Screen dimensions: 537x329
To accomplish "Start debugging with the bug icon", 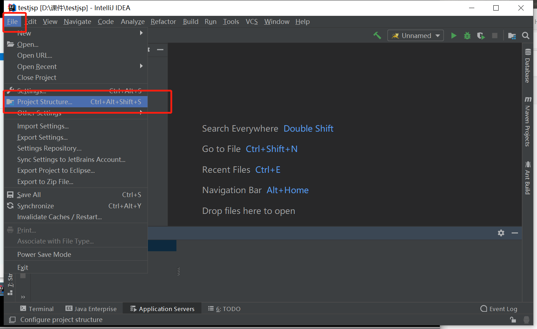I will pyautogui.click(x=467, y=36).
